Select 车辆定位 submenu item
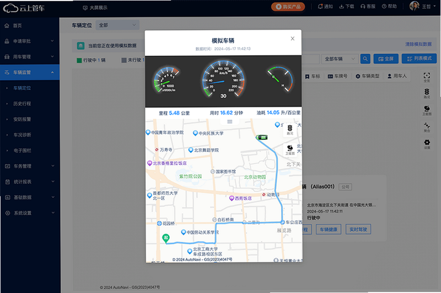Image resolution: width=441 pixels, height=293 pixels. click(x=22, y=88)
